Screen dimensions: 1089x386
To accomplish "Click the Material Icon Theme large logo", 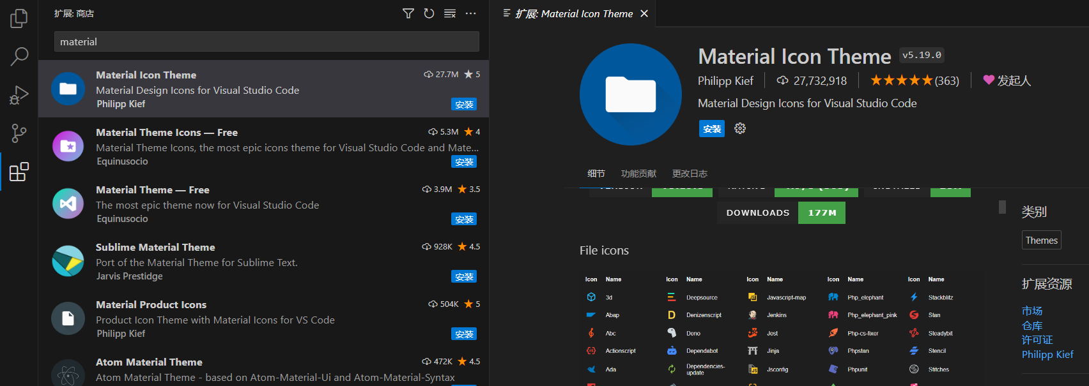I will tap(631, 94).
